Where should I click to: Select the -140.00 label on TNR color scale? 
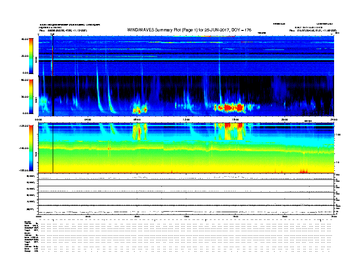[x=24, y=148]
